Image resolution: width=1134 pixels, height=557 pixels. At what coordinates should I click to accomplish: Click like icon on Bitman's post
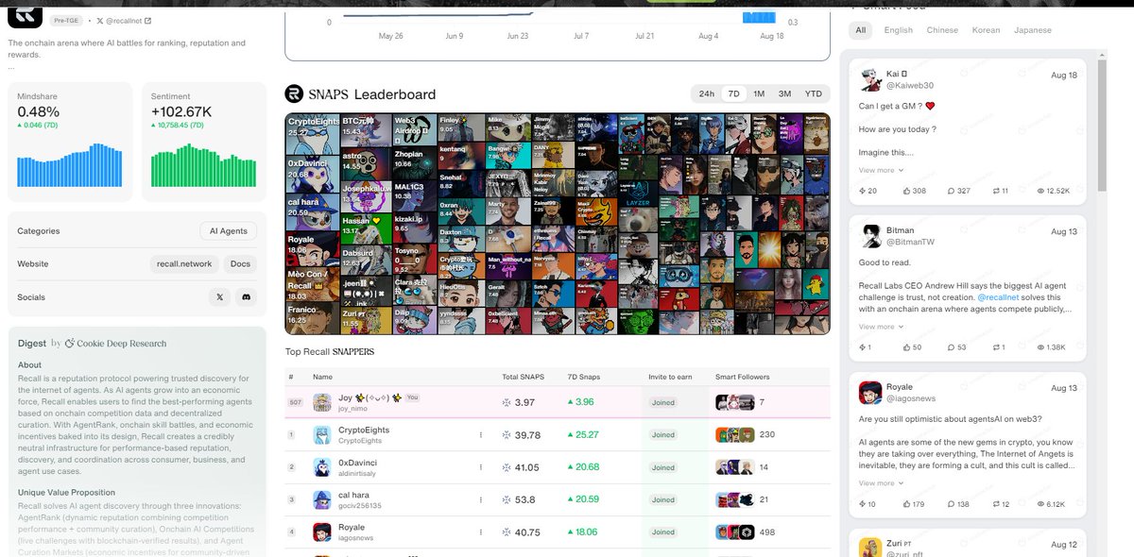tap(907, 347)
